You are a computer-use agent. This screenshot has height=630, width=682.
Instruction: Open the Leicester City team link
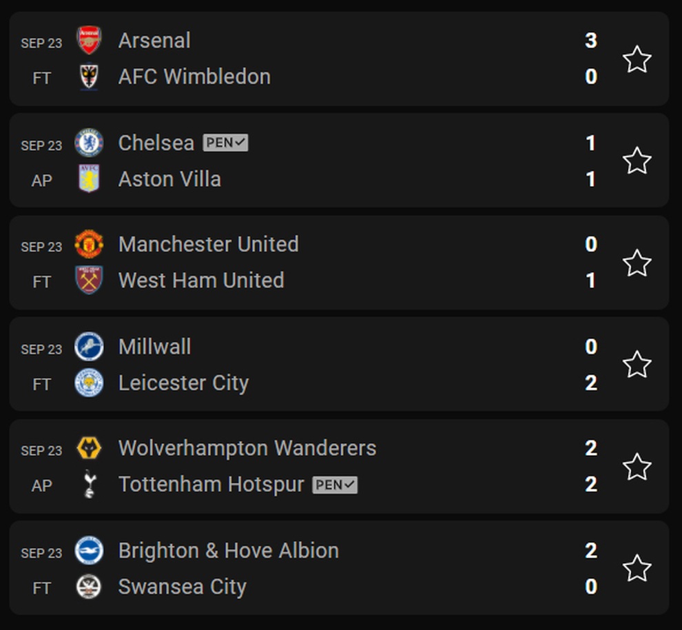pyautogui.click(x=183, y=383)
